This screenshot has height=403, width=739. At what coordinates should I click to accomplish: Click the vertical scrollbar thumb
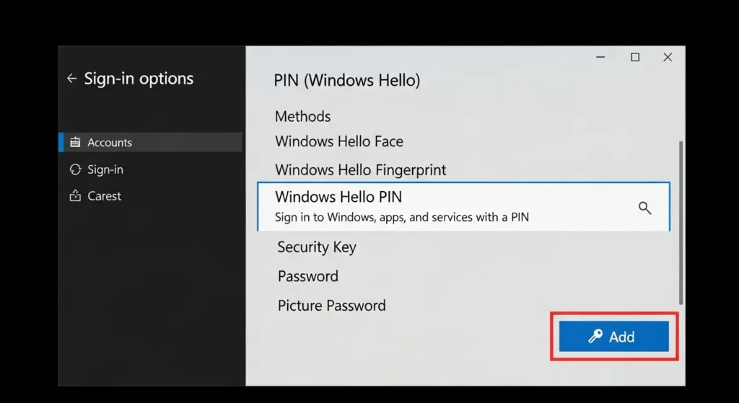point(681,222)
